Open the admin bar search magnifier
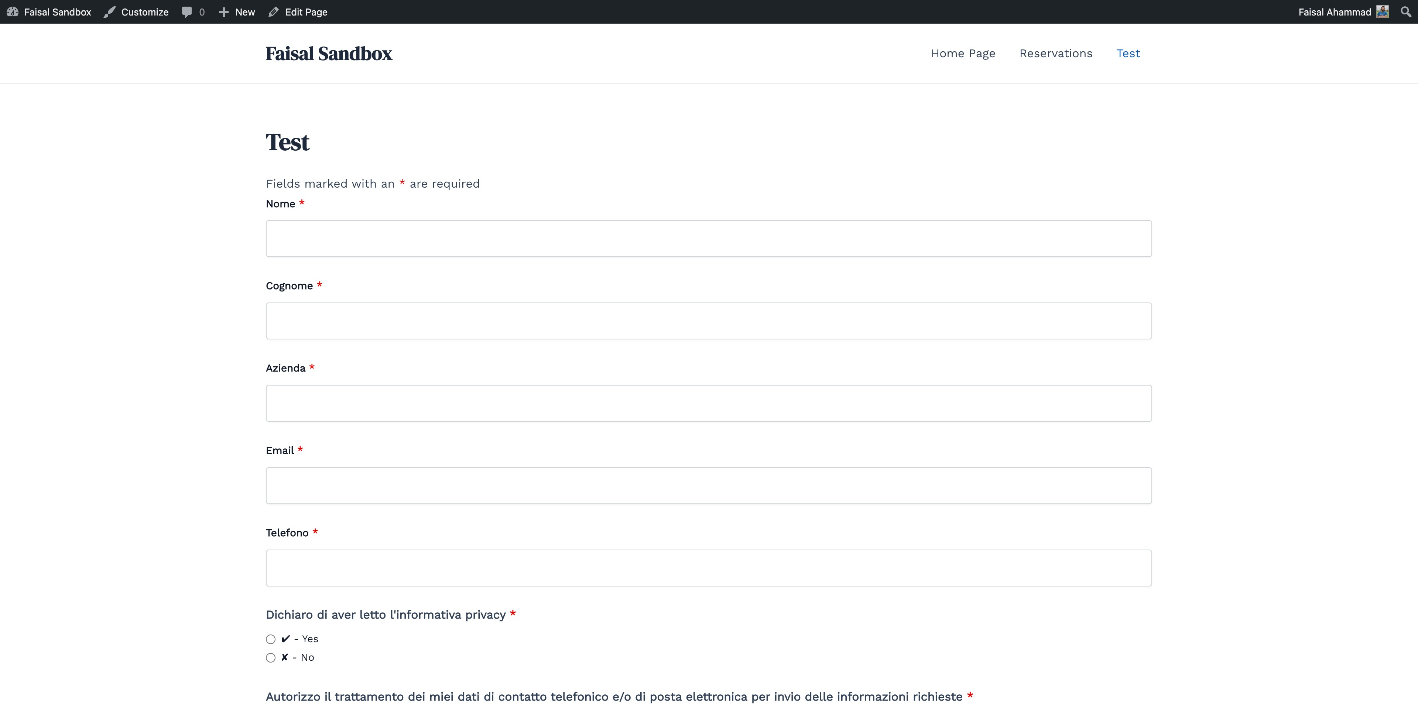Image resolution: width=1418 pixels, height=715 pixels. (x=1405, y=11)
